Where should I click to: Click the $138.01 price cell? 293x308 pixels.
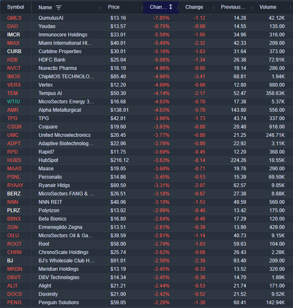[119, 110]
